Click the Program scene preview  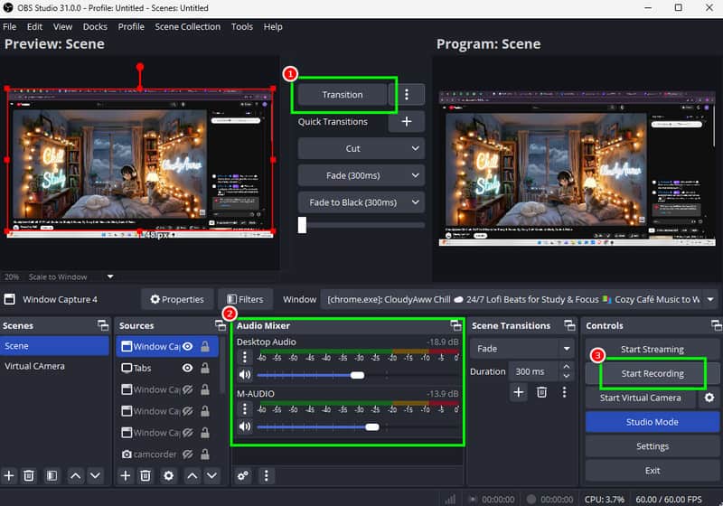[x=577, y=169]
